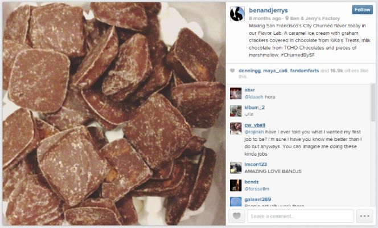Screen dimensions: 378x228
Task: Click the chocolate graham crackers photo
Action: 114,114
